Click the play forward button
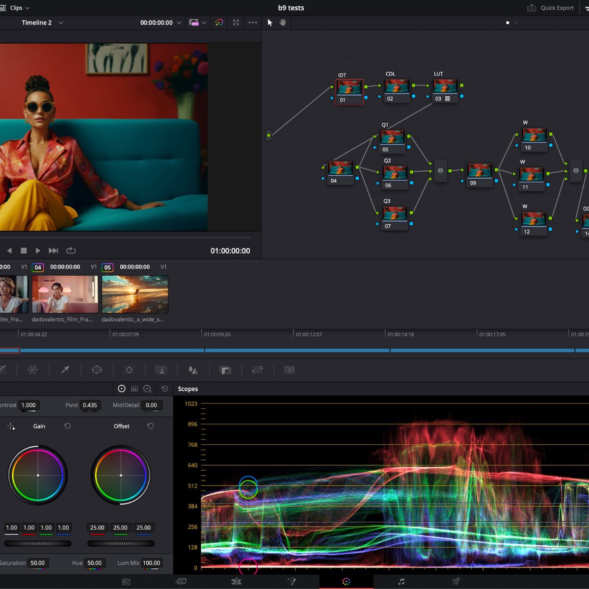 pos(38,251)
